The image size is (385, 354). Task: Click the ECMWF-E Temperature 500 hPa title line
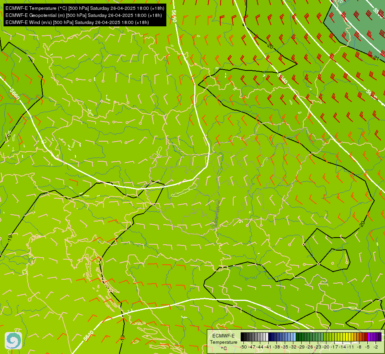point(85,8)
